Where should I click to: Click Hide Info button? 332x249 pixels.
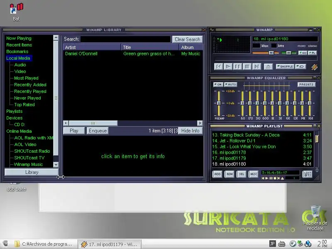(x=190, y=131)
